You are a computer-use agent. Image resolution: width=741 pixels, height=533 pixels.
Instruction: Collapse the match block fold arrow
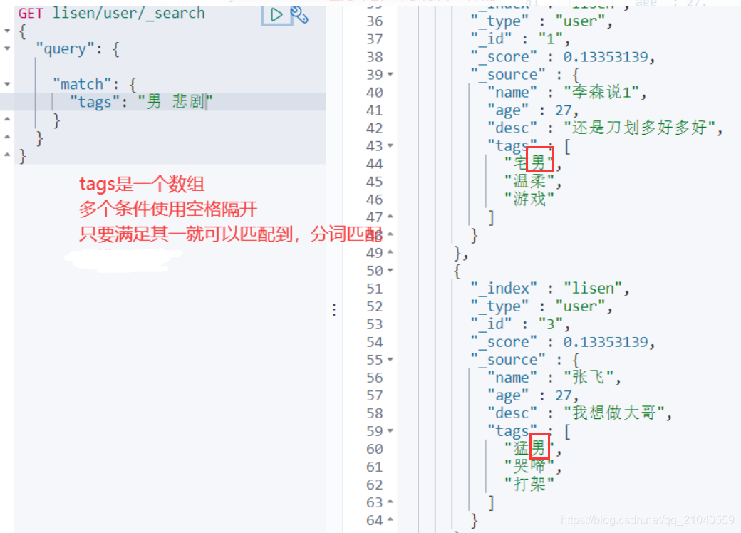point(7,83)
